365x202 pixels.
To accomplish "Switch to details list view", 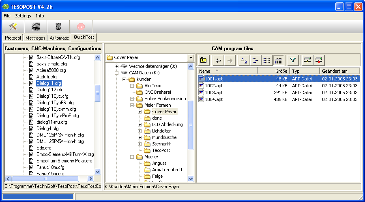I will pos(278,60).
